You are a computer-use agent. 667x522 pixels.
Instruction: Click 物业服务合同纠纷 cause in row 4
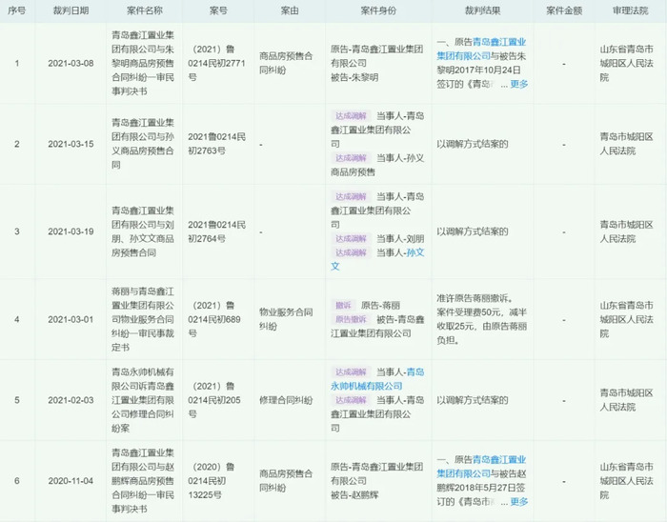286,319
